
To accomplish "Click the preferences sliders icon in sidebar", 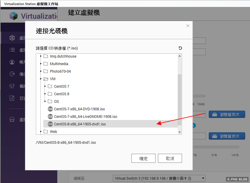I will (x=12, y=86).
